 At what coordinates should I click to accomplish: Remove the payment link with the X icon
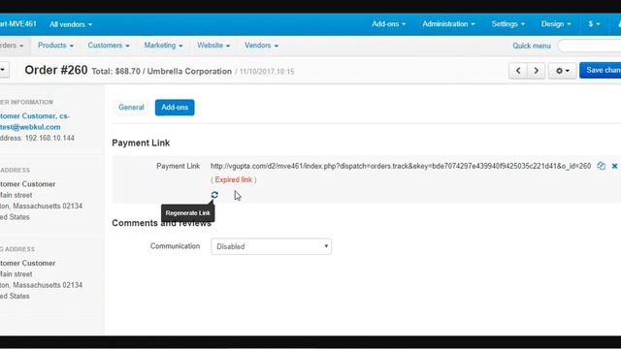[x=614, y=166]
